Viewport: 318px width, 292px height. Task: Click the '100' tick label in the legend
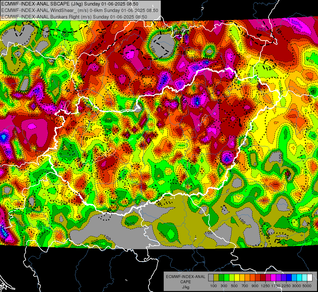click(213, 286)
